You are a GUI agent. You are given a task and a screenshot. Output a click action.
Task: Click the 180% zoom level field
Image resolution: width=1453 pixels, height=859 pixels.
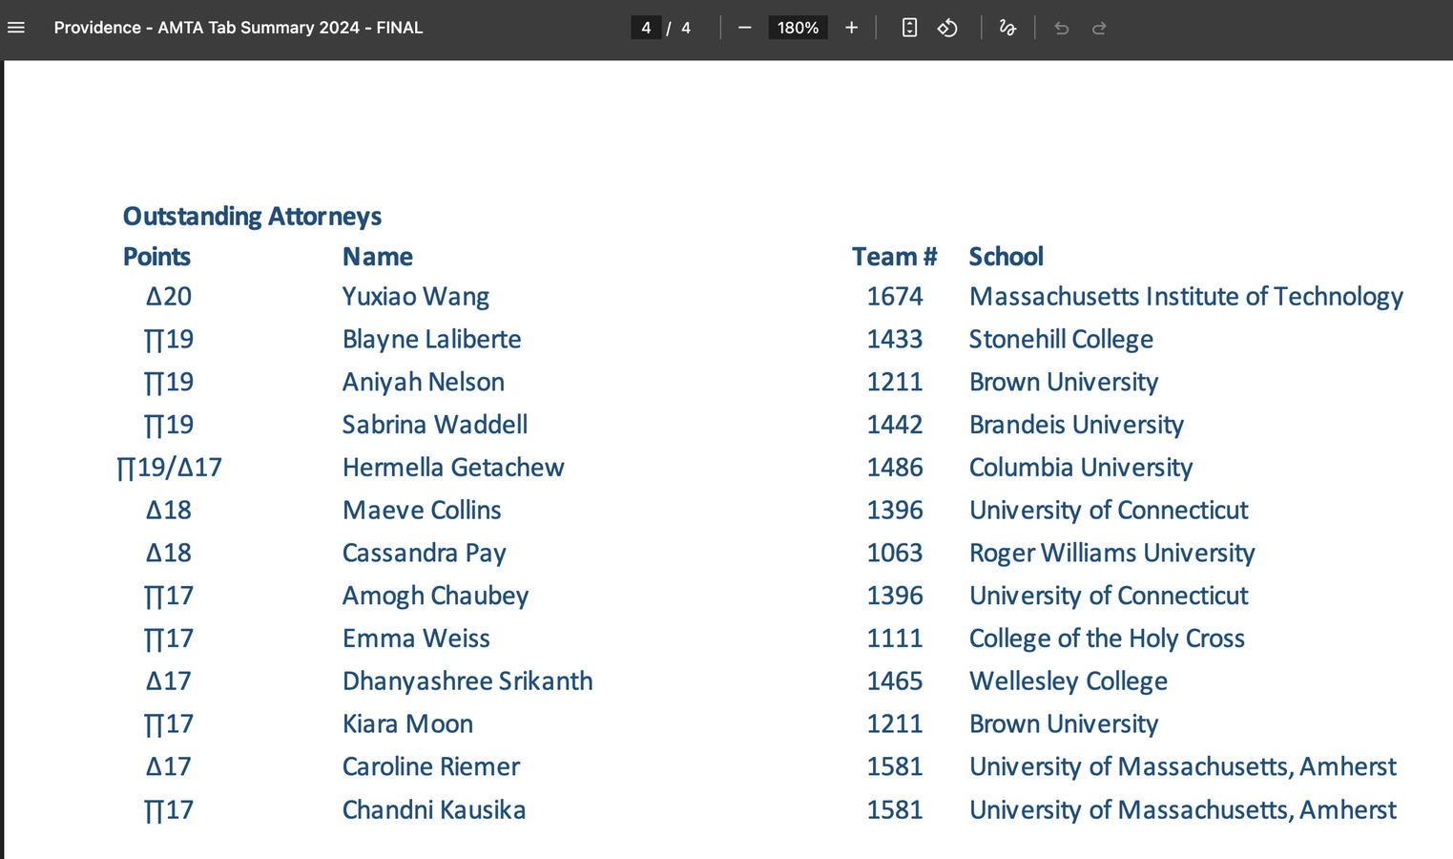coord(798,28)
